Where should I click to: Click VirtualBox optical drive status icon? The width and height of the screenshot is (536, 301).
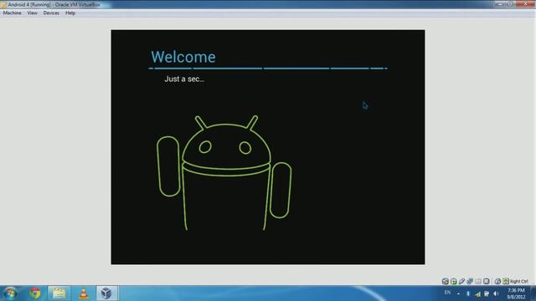(x=454, y=281)
